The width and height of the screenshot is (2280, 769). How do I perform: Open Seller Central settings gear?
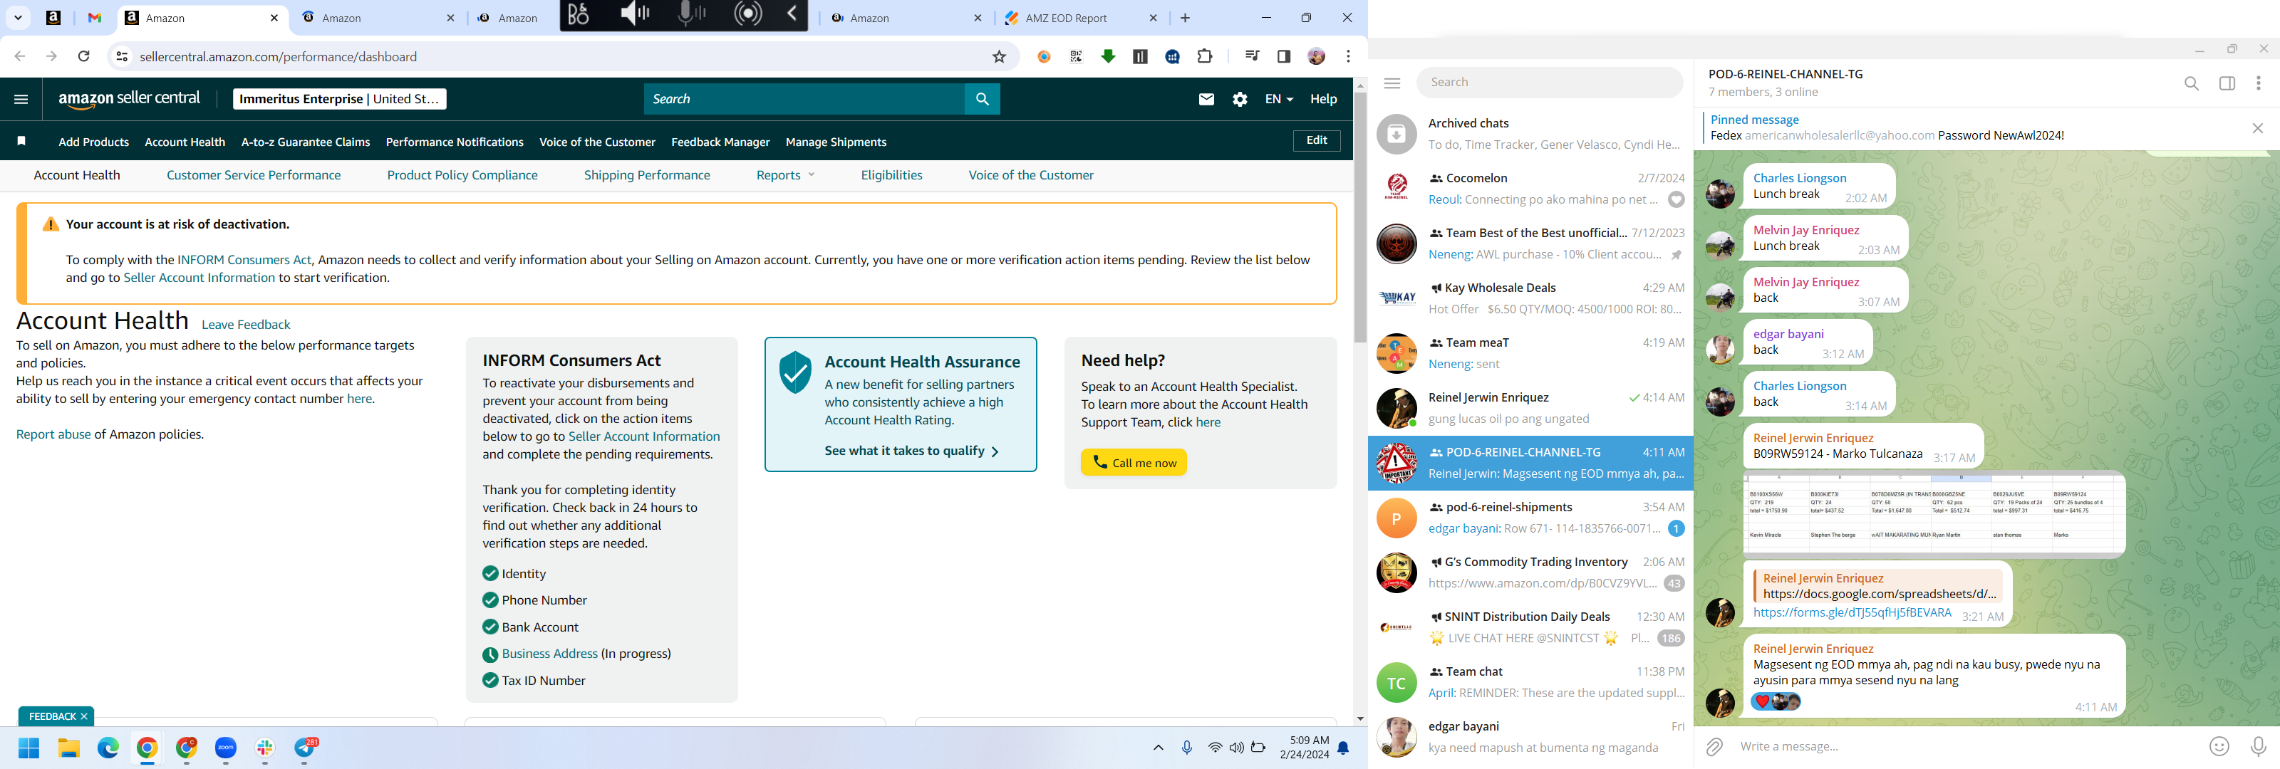(1240, 99)
